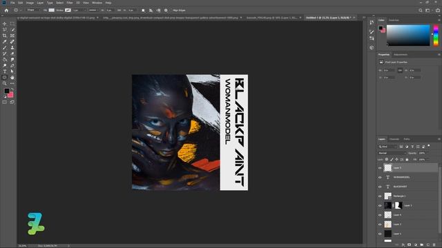442x248 pixels.
Task: Switch to the Adjustments tab
Action: click(x=401, y=54)
